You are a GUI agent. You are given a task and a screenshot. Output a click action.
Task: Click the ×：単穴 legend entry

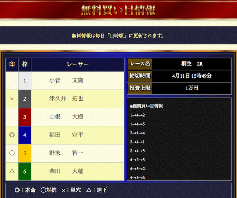tap(71, 190)
